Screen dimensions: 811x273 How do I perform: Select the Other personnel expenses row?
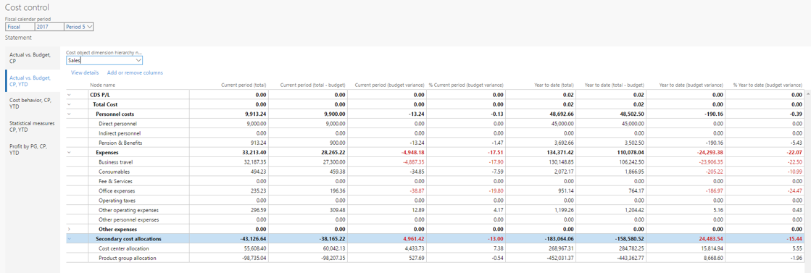click(x=434, y=219)
